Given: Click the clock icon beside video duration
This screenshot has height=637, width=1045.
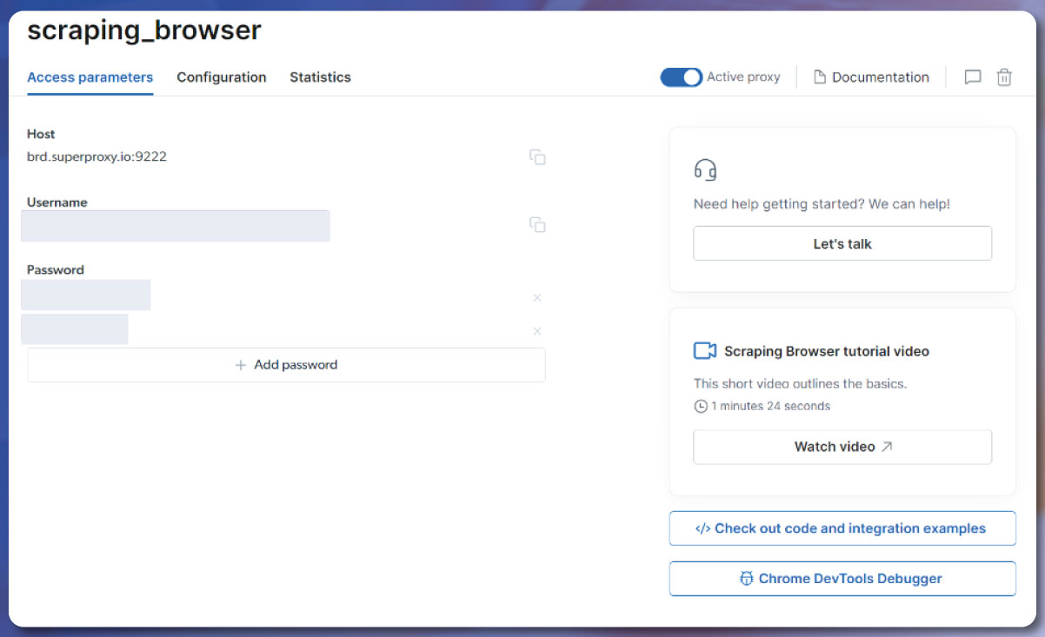Looking at the screenshot, I should 701,406.
